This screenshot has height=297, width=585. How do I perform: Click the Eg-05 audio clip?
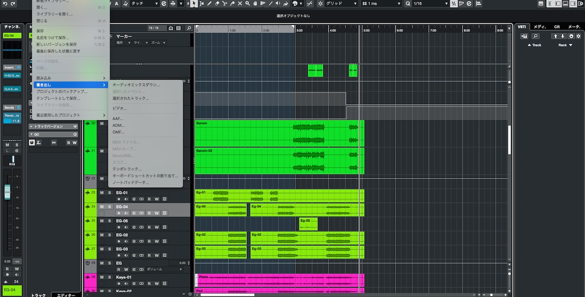point(308,224)
